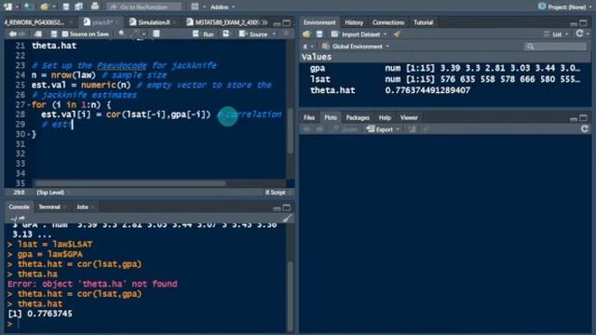Screen dimensions: 596x335
Task: Click the view working directory arrow in console
Action: [x=21, y=219]
